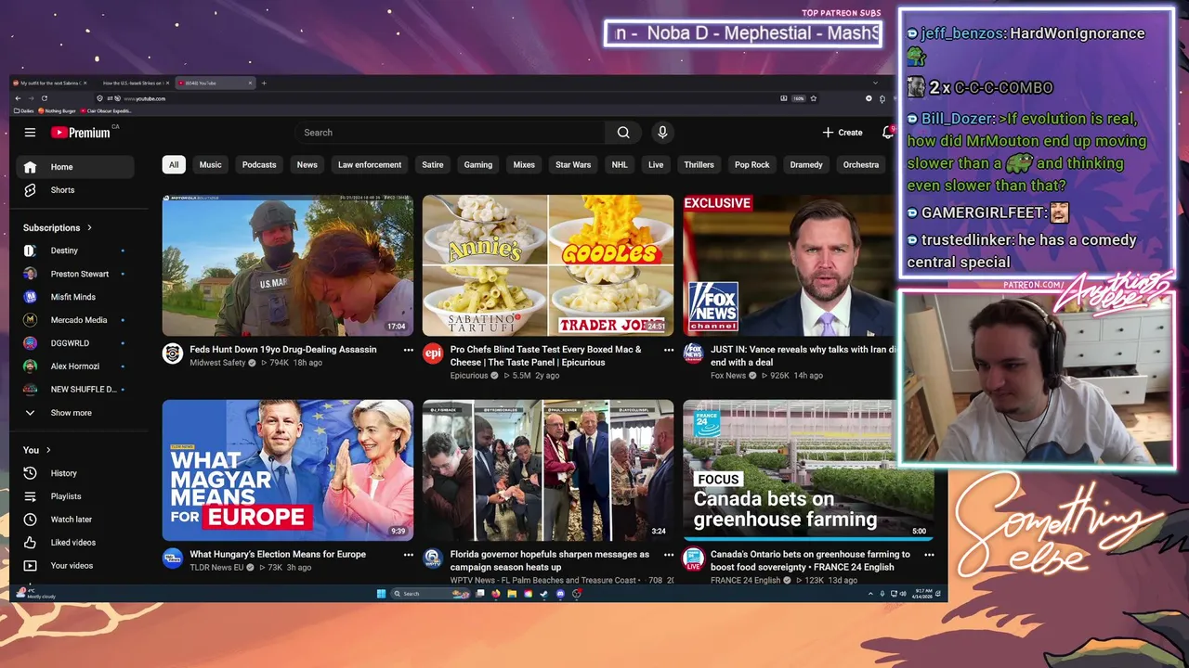Go back with the browser back arrow

click(x=19, y=98)
